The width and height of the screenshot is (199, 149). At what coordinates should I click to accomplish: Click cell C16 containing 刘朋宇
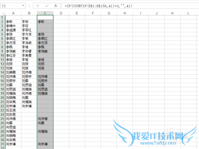[x=45, y=81]
